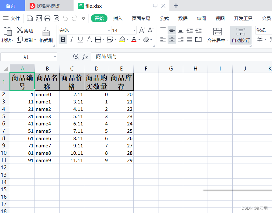This screenshot has height=213, width=272.
Task: Click the save icon in quick access toolbar
Action: [x=30, y=18]
